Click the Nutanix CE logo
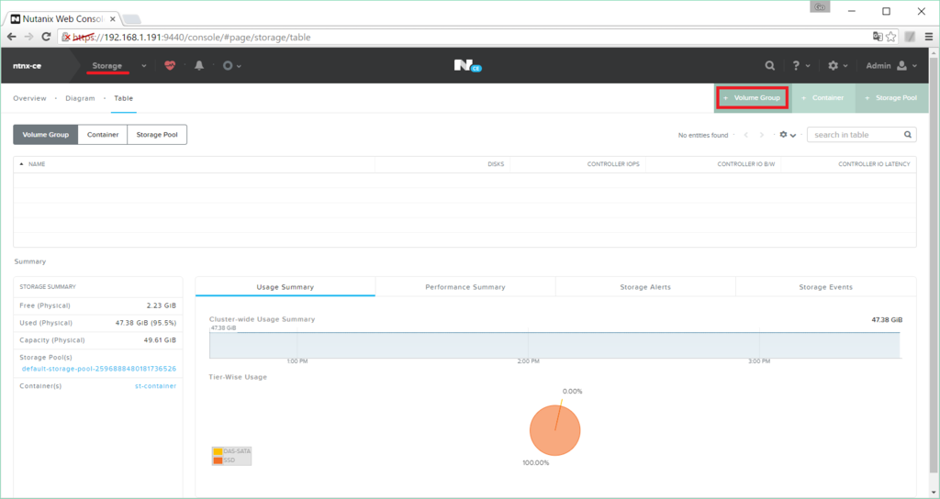 (467, 66)
